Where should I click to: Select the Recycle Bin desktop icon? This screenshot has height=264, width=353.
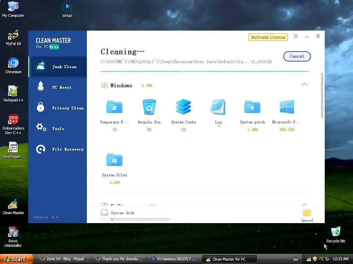(336, 235)
